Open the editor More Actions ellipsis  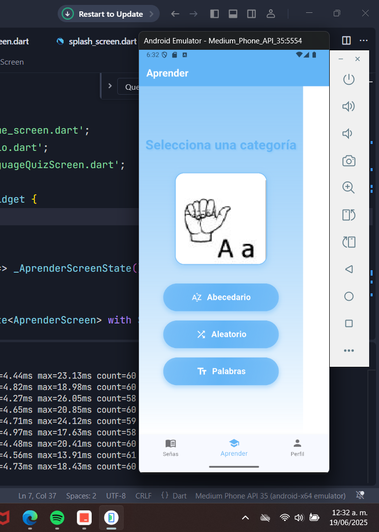point(363,41)
